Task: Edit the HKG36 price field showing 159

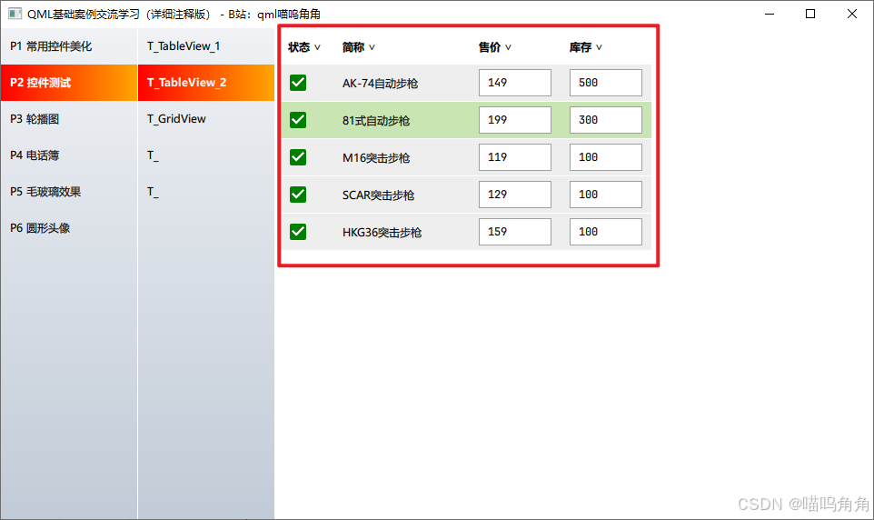Action: tap(515, 232)
